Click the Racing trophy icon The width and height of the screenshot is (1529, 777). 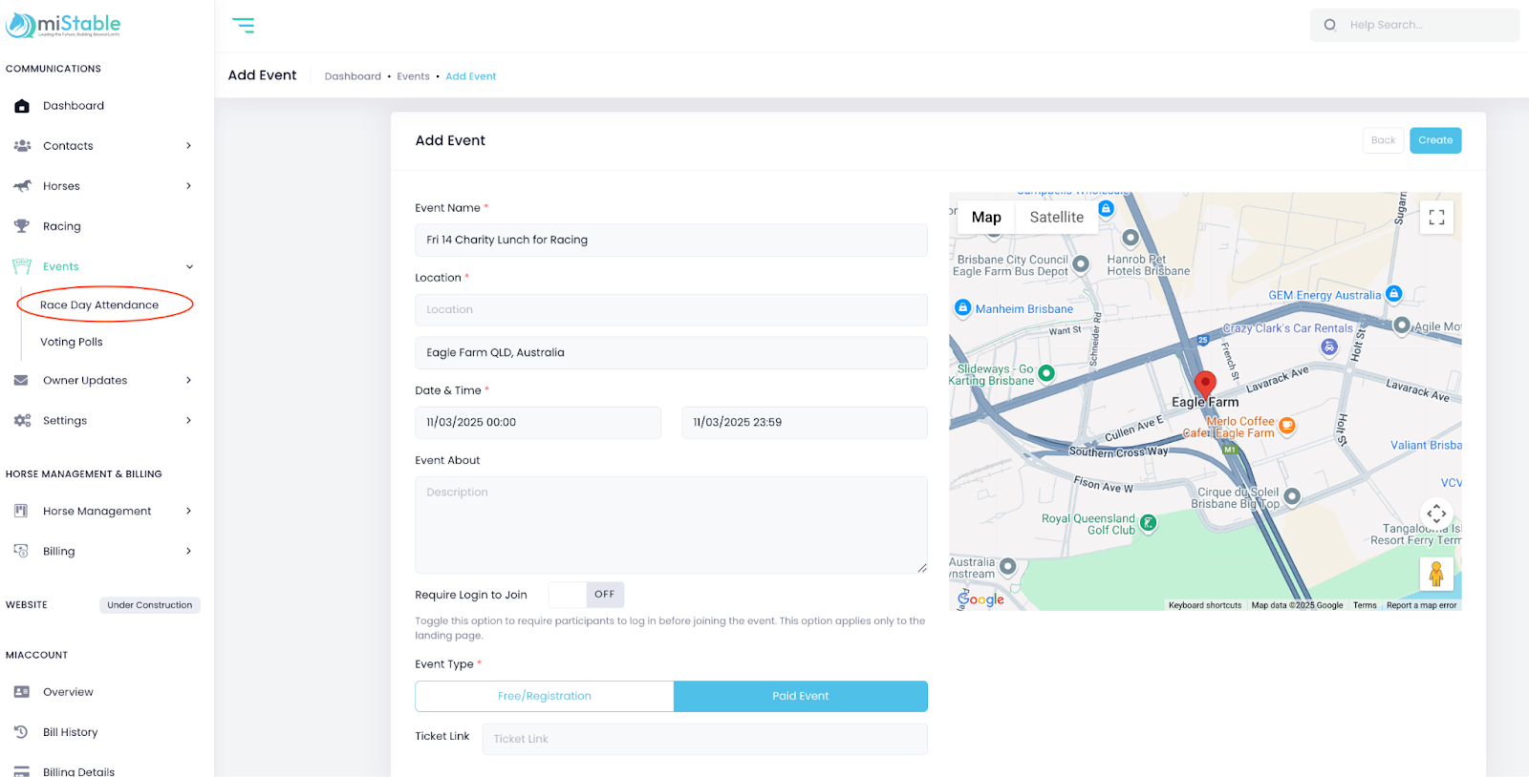pyautogui.click(x=22, y=226)
